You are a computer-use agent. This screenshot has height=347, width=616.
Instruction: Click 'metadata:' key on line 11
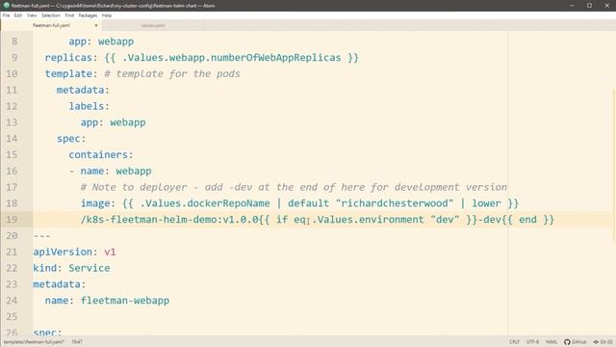(83, 90)
